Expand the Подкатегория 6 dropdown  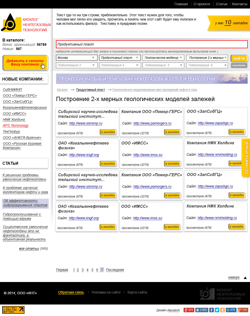coord(207,65)
